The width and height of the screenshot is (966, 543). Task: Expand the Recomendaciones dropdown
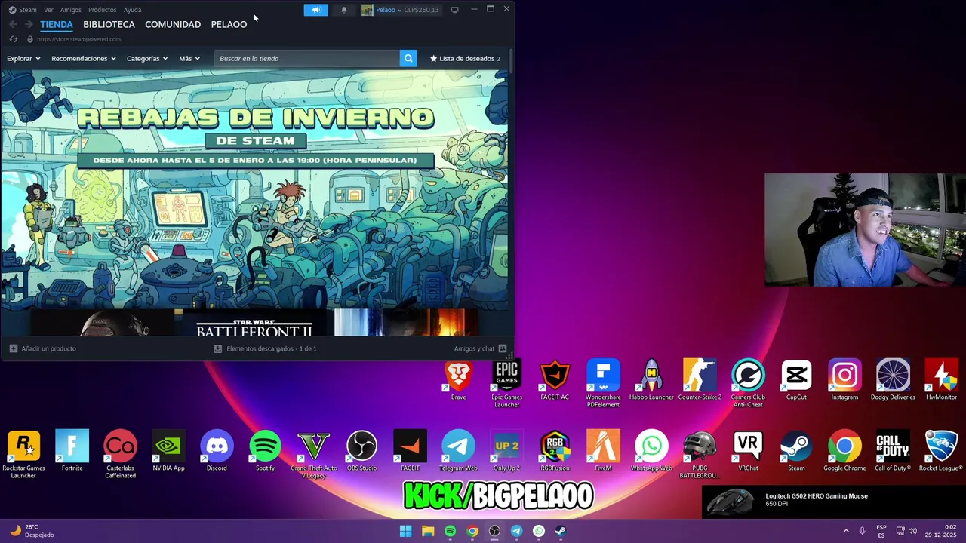(83, 58)
